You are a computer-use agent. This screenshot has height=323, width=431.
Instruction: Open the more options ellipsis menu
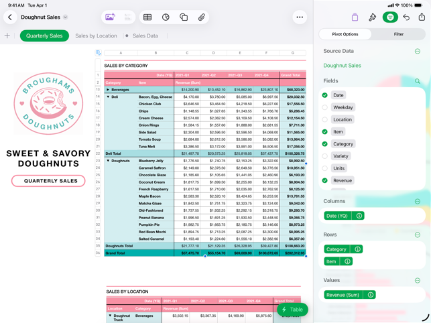(300, 17)
